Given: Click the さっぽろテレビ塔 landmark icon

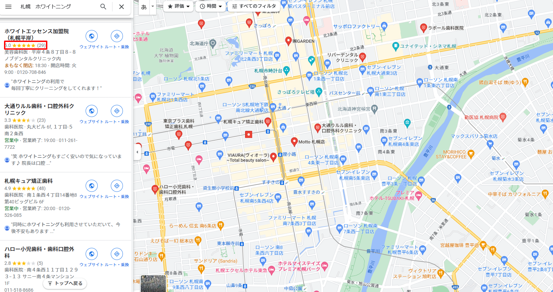Looking at the screenshot, I should 319,92.
